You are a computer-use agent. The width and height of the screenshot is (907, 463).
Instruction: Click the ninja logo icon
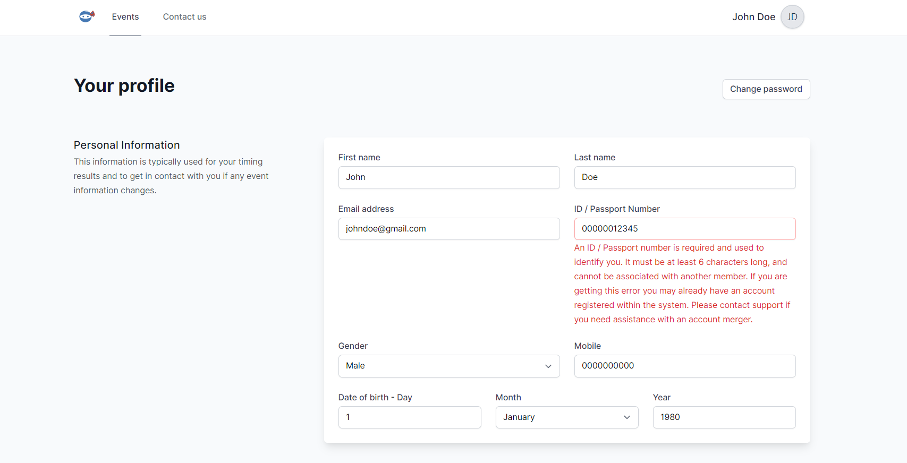point(87,16)
